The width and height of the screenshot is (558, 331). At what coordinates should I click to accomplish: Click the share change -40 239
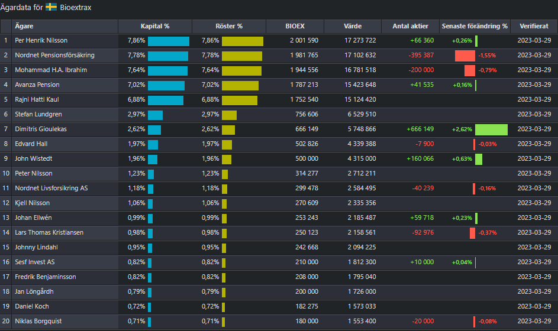(423, 188)
